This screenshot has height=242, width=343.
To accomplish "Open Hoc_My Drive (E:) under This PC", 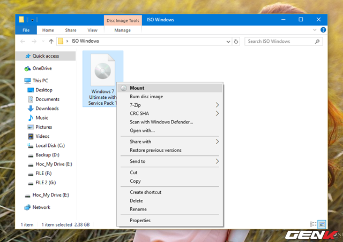I will 54,164.
